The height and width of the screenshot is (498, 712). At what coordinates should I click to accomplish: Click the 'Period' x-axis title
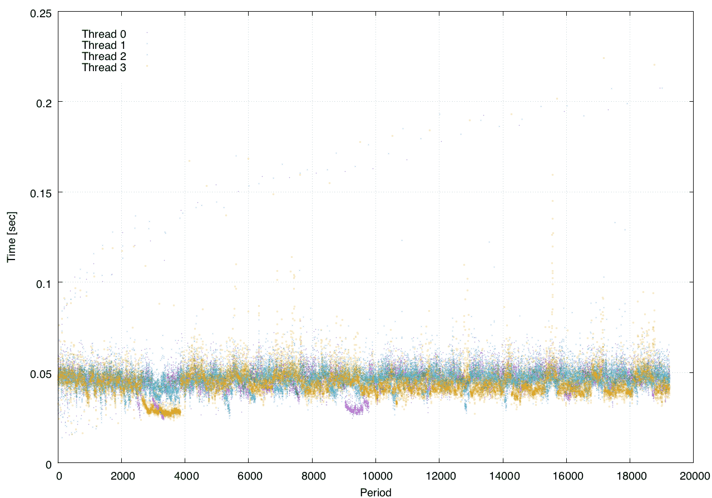(375, 492)
